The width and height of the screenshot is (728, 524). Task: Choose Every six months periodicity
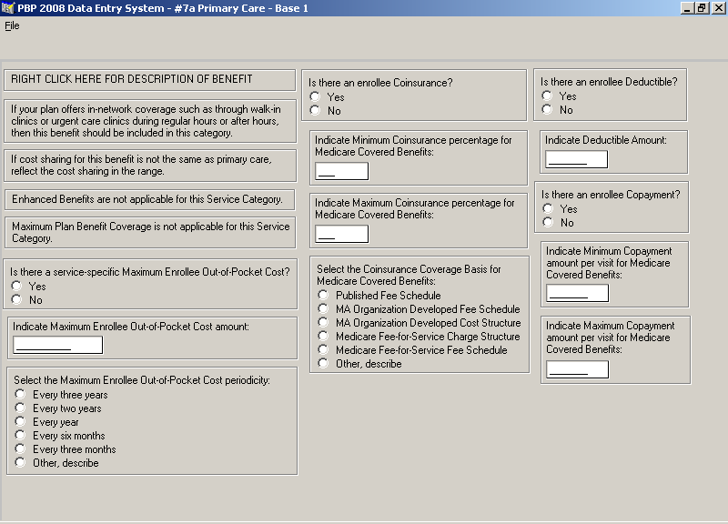pos(20,435)
